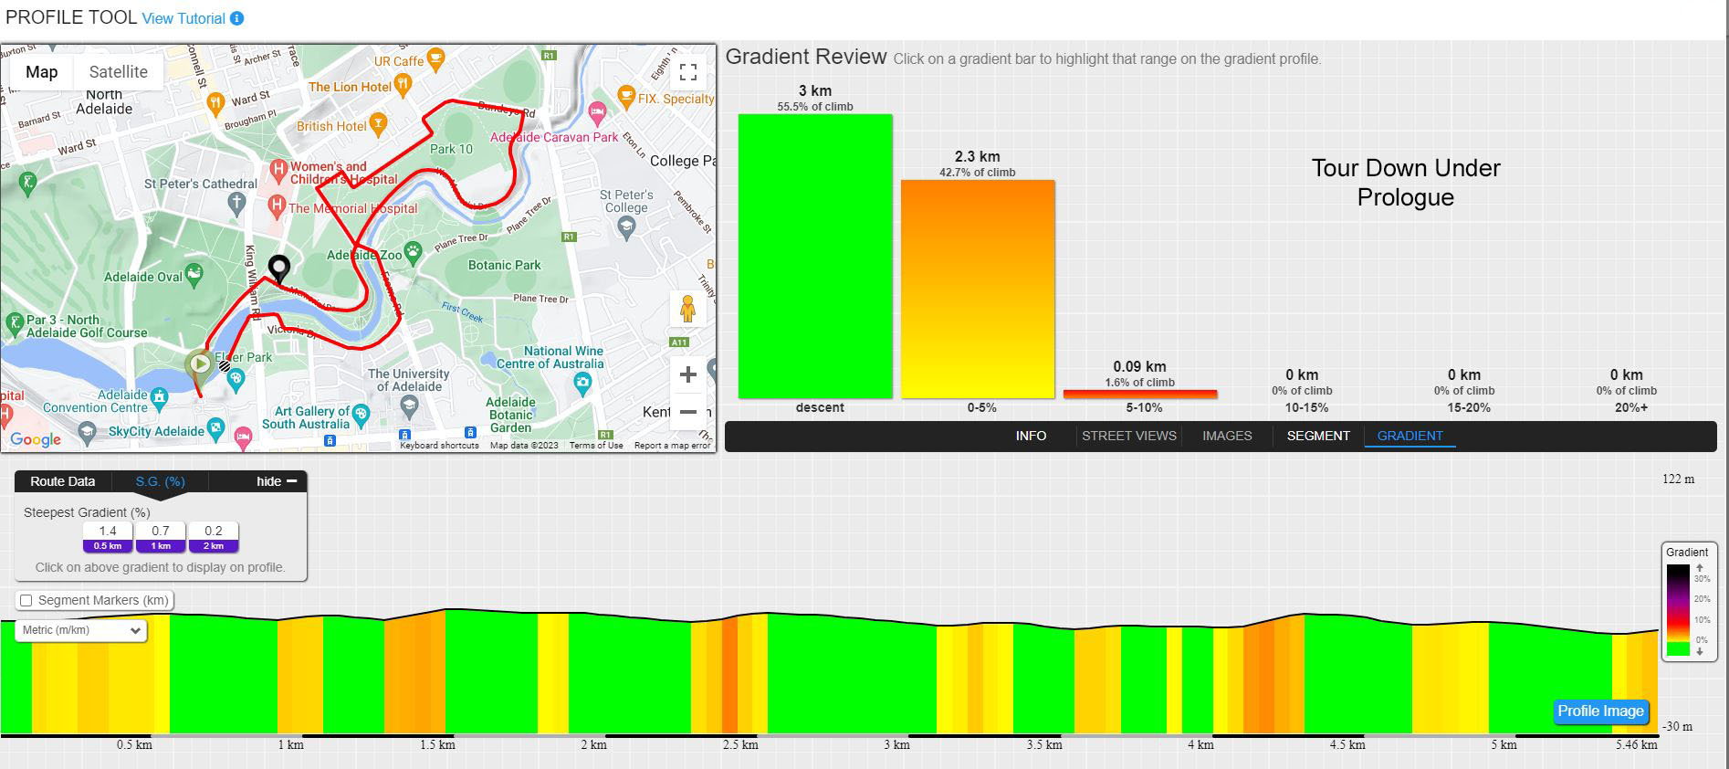Open the STREET VIEWS tab
Image resolution: width=1729 pixels, height=769 pixels.
click(1129, 436)
